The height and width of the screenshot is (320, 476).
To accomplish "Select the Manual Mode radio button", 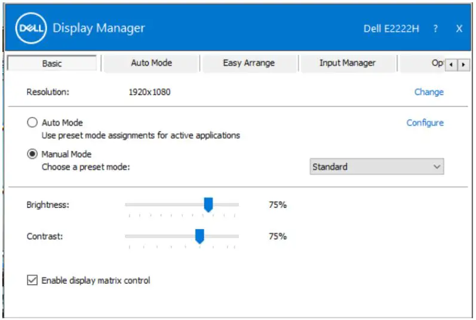I will (x=32, y=154).
